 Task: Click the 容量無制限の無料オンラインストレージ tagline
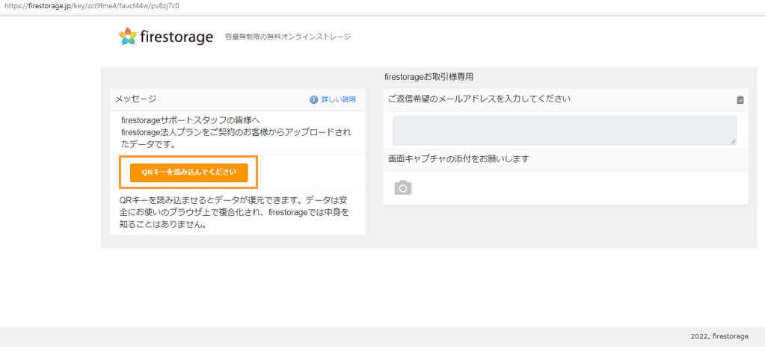tap(288, 37)
